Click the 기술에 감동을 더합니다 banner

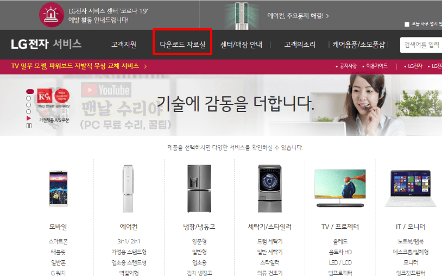pos(235,103)
